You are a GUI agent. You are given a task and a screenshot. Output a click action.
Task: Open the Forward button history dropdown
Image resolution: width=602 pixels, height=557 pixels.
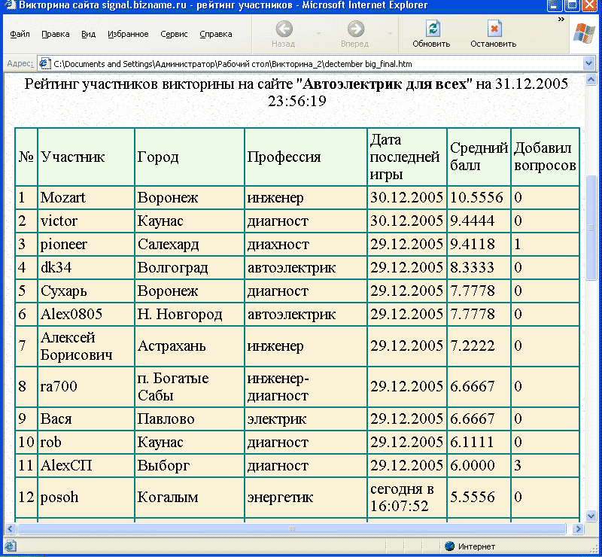(390, 34)
